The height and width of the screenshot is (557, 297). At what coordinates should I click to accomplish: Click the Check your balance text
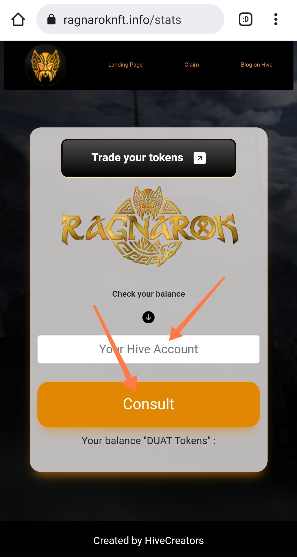[x=148, y=294]
